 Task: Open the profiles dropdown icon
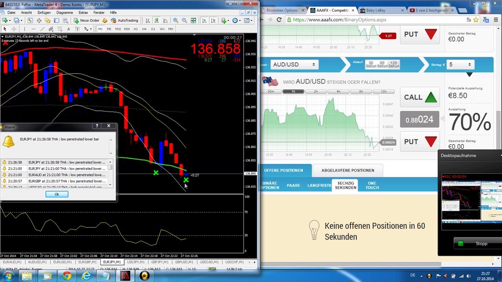point(18,20)
